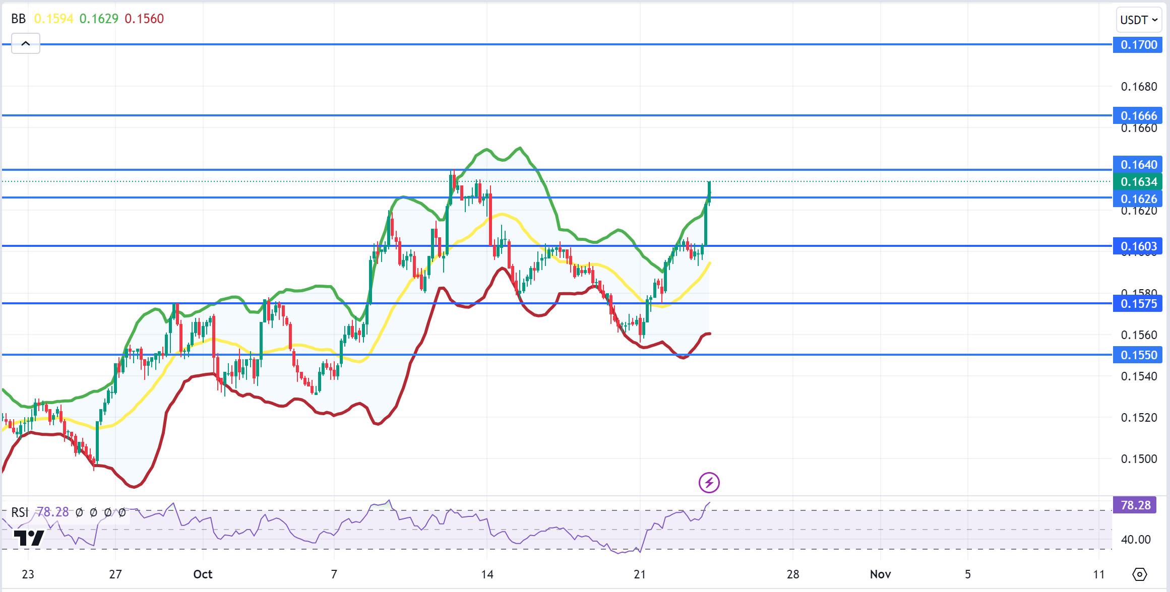Select the BB indicator label
The width and height of the screenshot is (1170, 592).
click(18, 19)
